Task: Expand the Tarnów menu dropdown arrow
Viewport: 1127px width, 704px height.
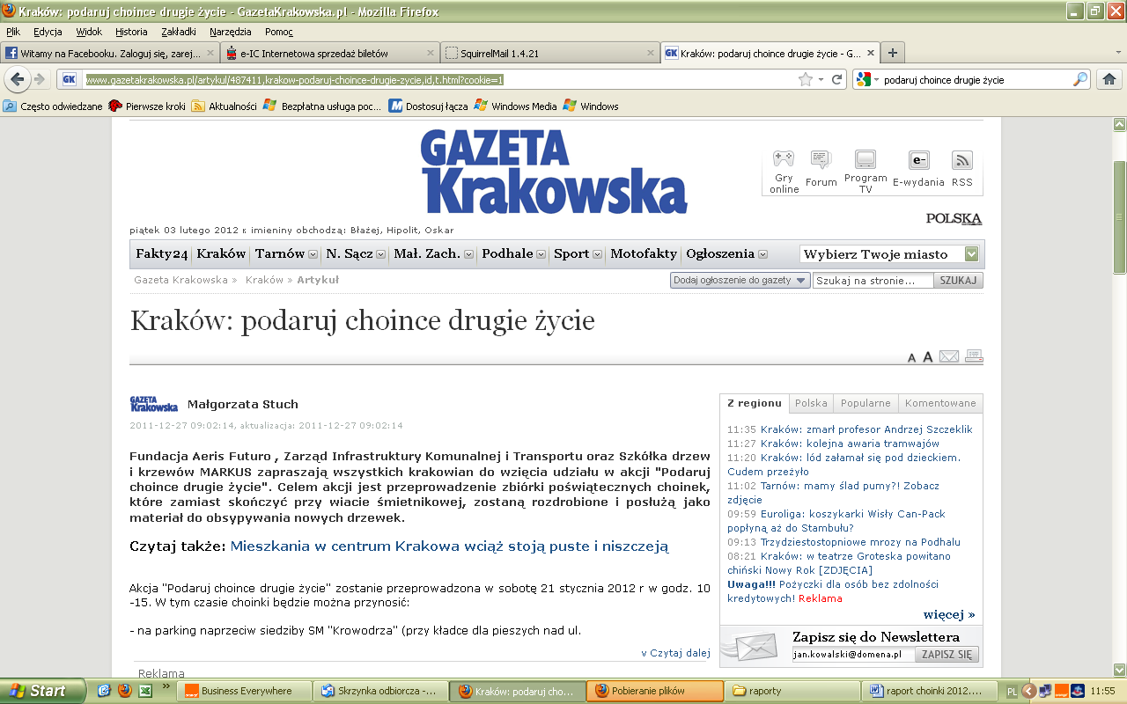Action: point(312,254)
